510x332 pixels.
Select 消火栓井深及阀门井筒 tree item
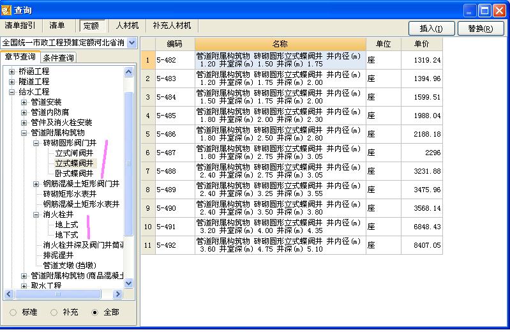[x=83, y=245]
